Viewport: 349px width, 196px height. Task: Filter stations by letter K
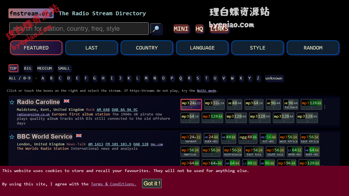click(x=129, y=78)
